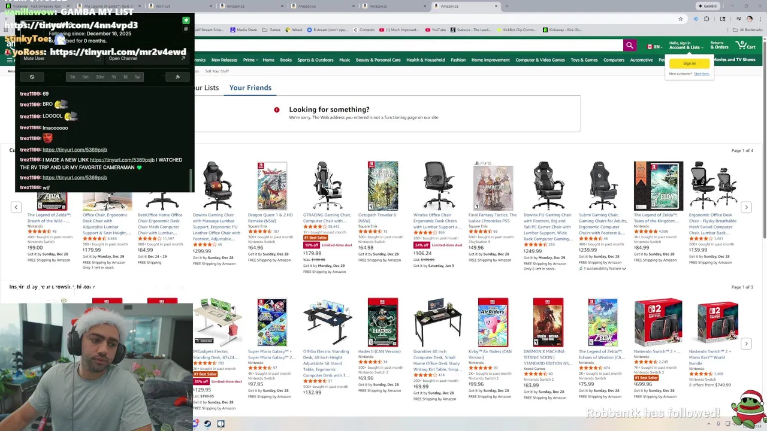Open Hades II cover image
Viewport: 767px width, 431px height.
pyautogui.click(x=382, y=322)
